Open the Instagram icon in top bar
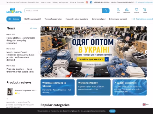The image size is (153, 114). pyautogui.click(x=87, y=2)
